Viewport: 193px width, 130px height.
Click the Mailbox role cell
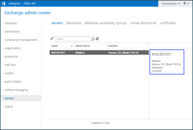[x=80, y=53]
